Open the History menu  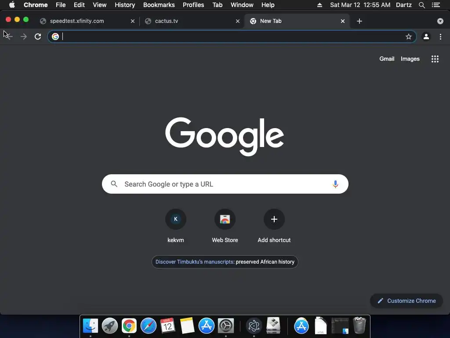(x=125, y=5)
